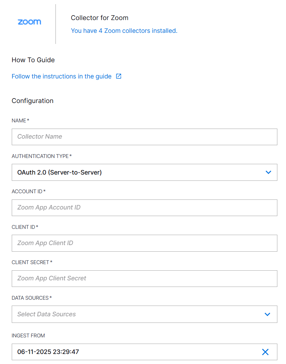
Task: Select the Zoom App Account ID field
Action: 144,208
